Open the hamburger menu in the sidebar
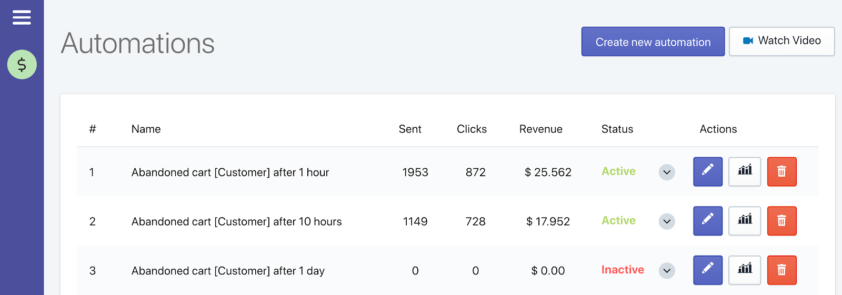This screenshot has height=295, width=842. (x=22, y=17)
